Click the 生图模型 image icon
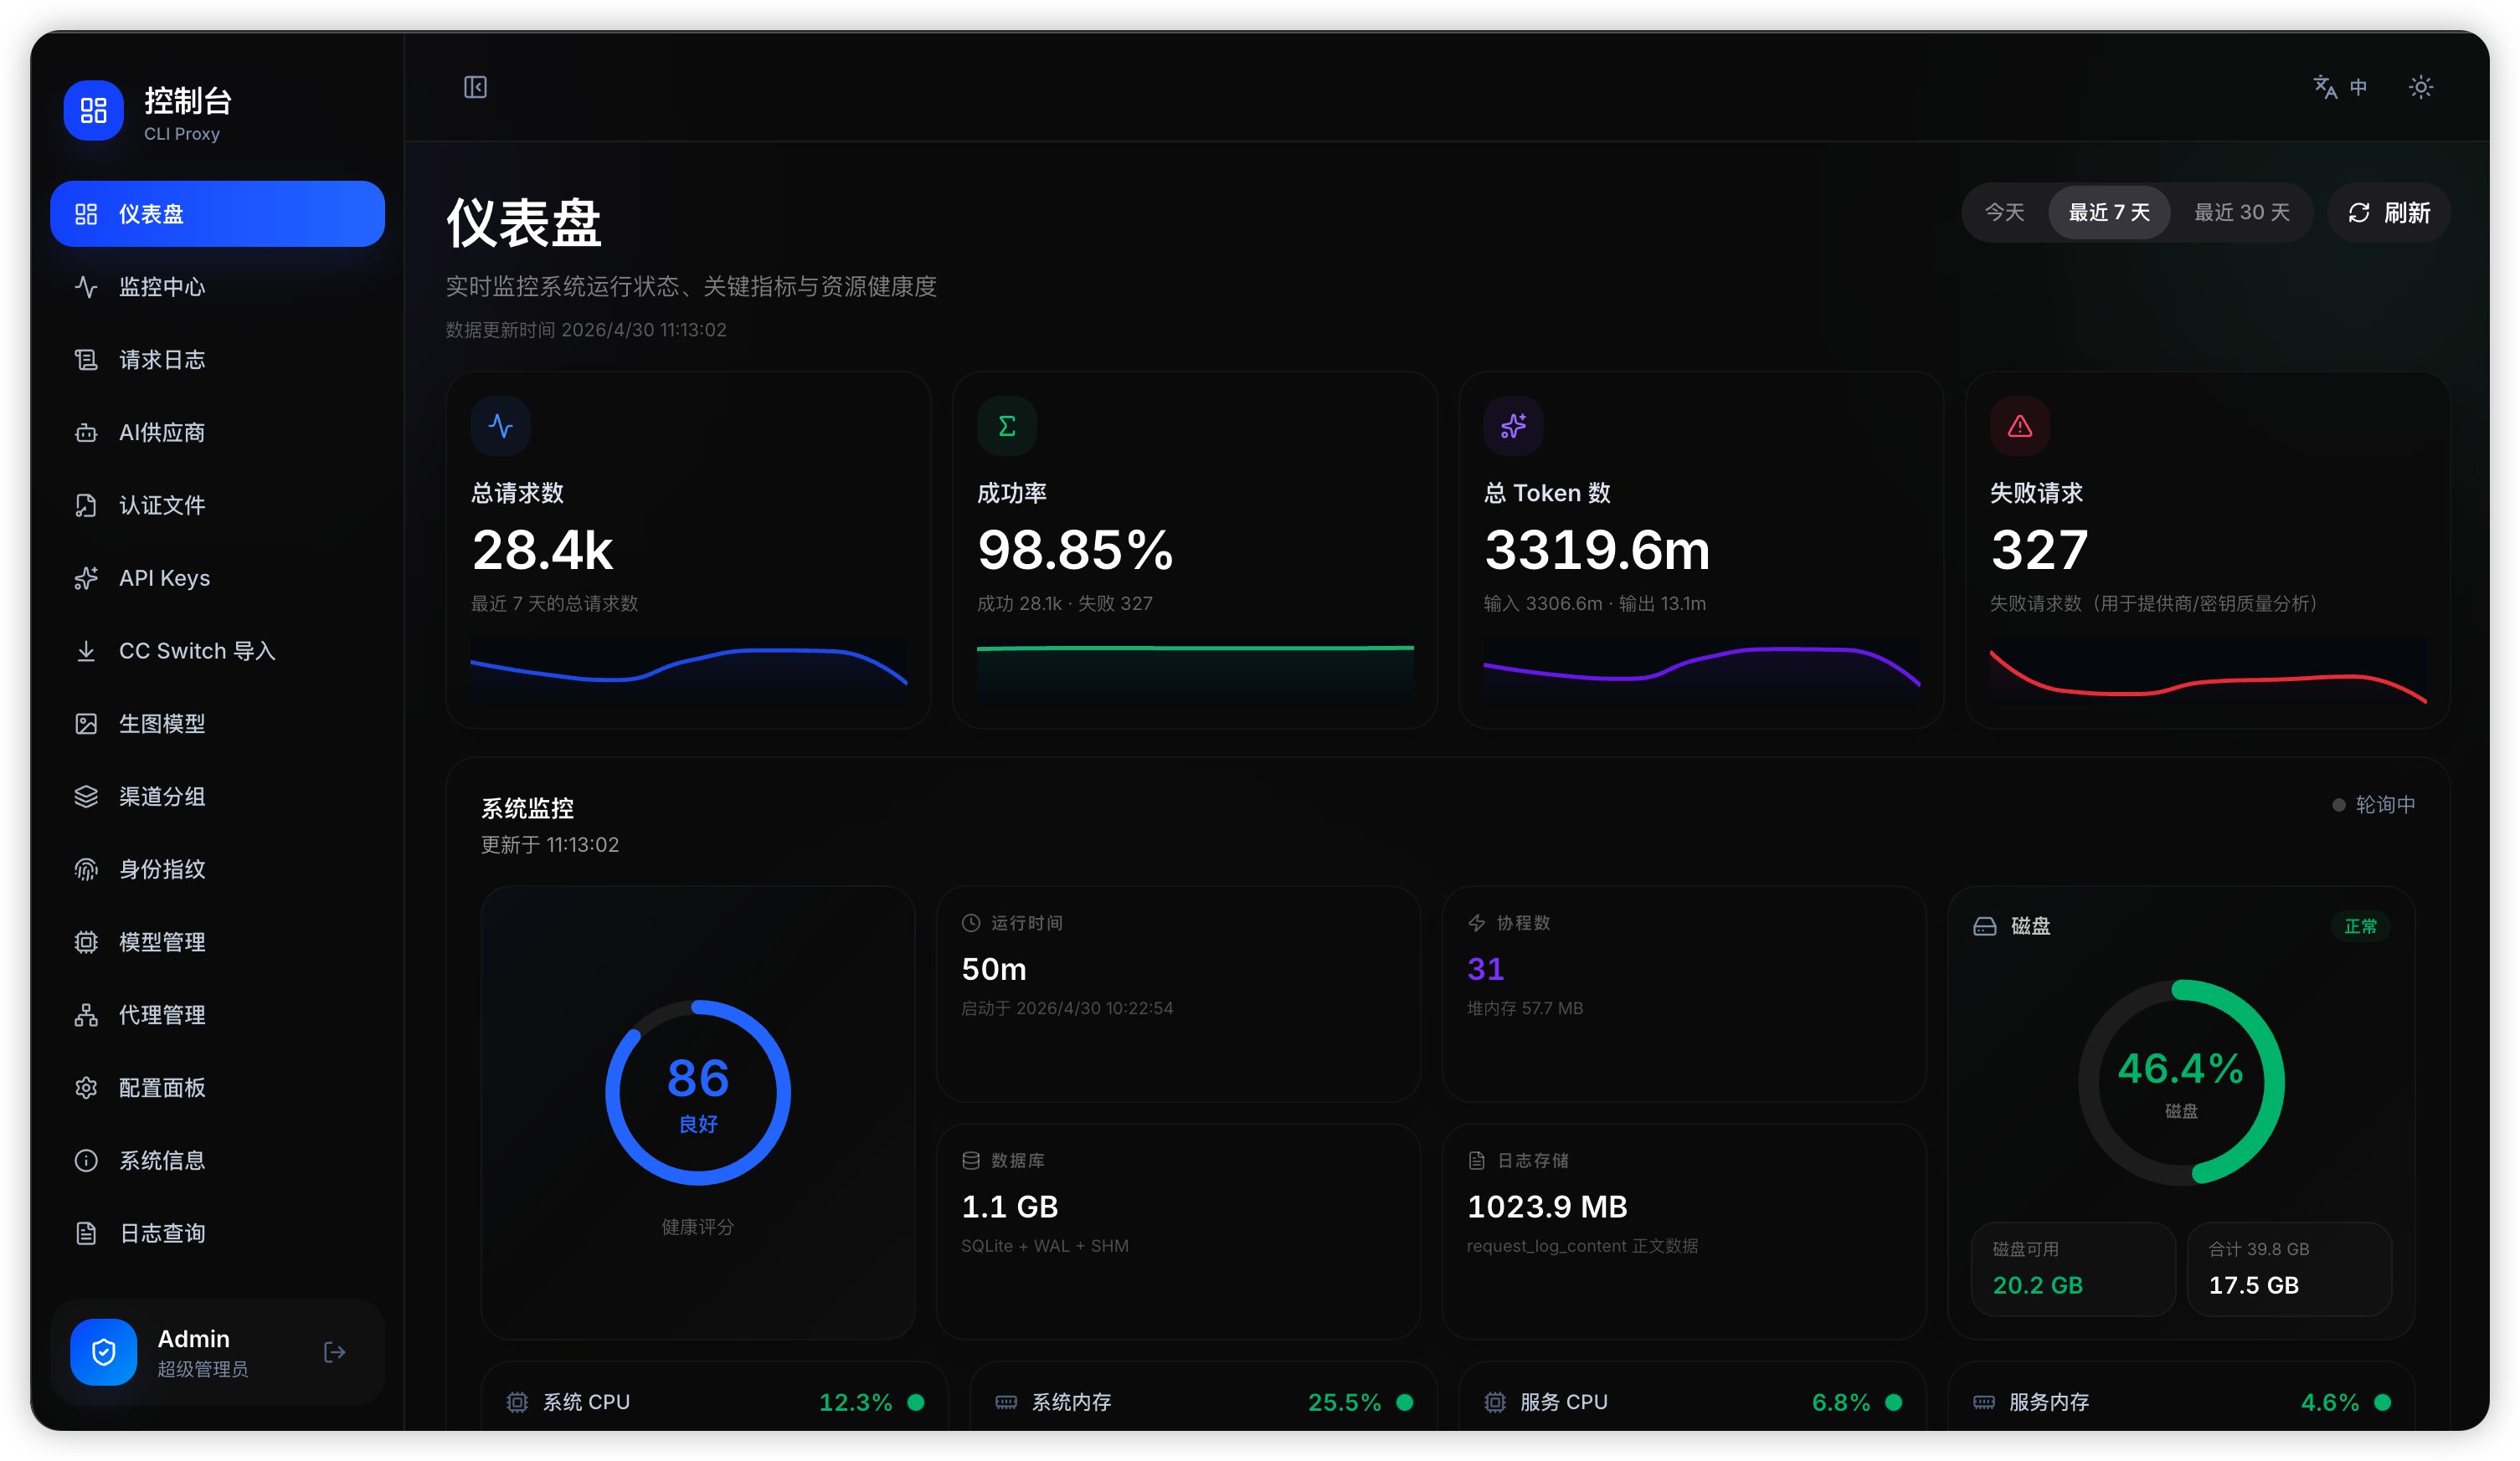 pos(86,724)
